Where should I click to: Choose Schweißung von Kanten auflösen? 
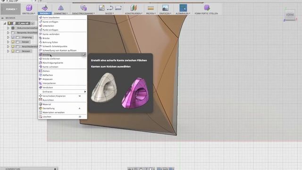point(63,51)
